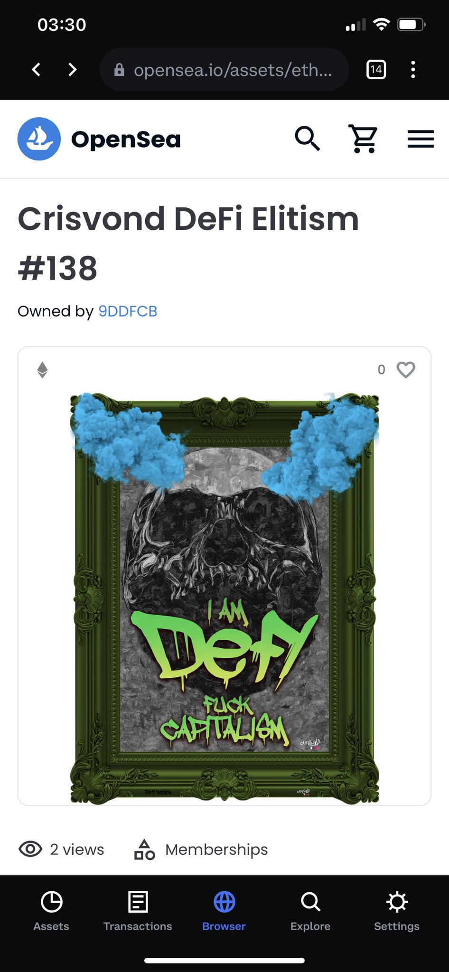Go back with the browser back arrow
Viewport: 449px width, 972px height.
click(x=36, y=70)
